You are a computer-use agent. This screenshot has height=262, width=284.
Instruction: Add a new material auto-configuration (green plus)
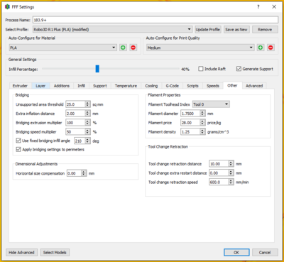click(123, 48)
